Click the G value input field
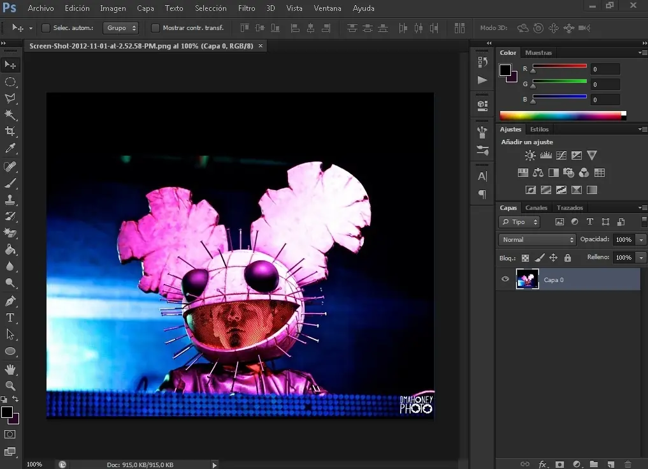 (x=605, y=84)
